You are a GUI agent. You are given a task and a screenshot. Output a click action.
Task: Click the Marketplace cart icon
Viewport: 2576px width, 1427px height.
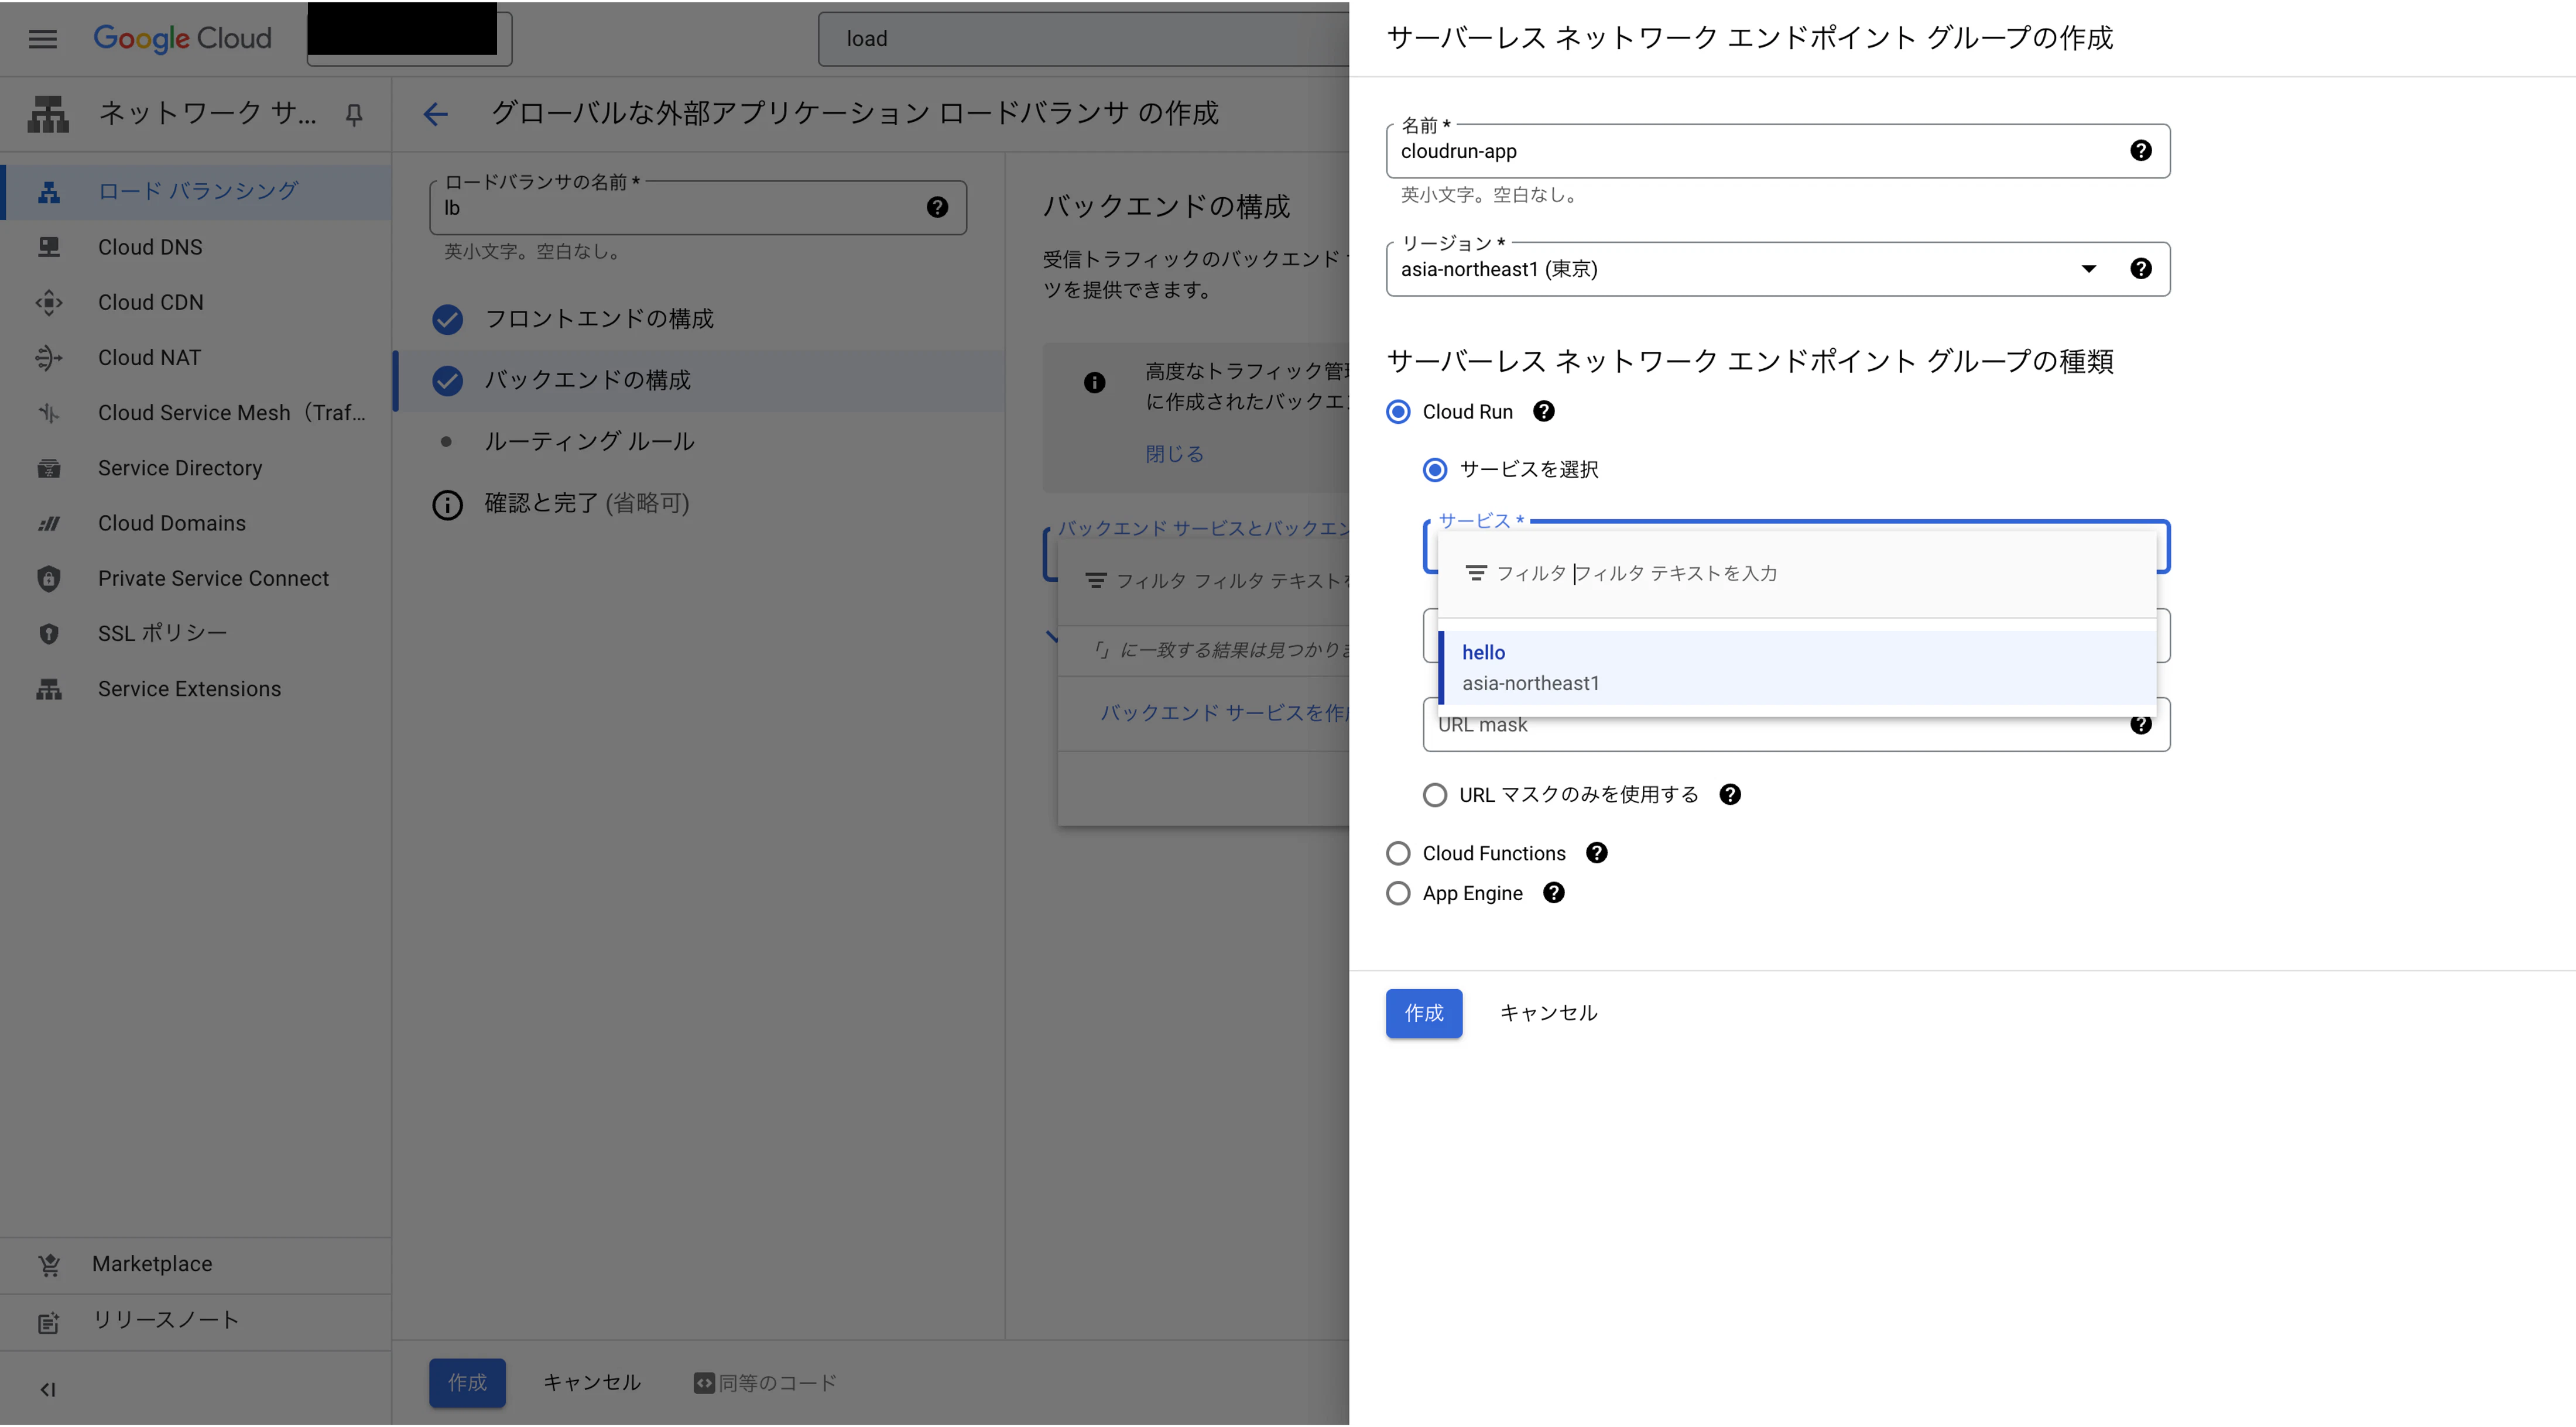tap(49, 1265)
